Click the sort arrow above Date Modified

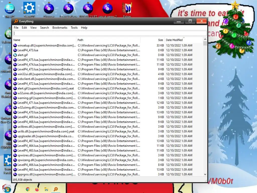click(x=184, y=38)
